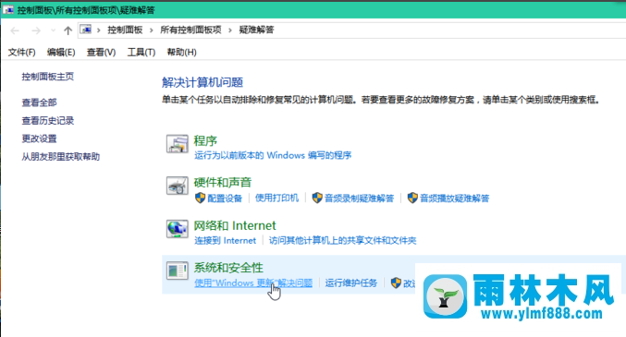Go up one level with the Up arrow

68,30
